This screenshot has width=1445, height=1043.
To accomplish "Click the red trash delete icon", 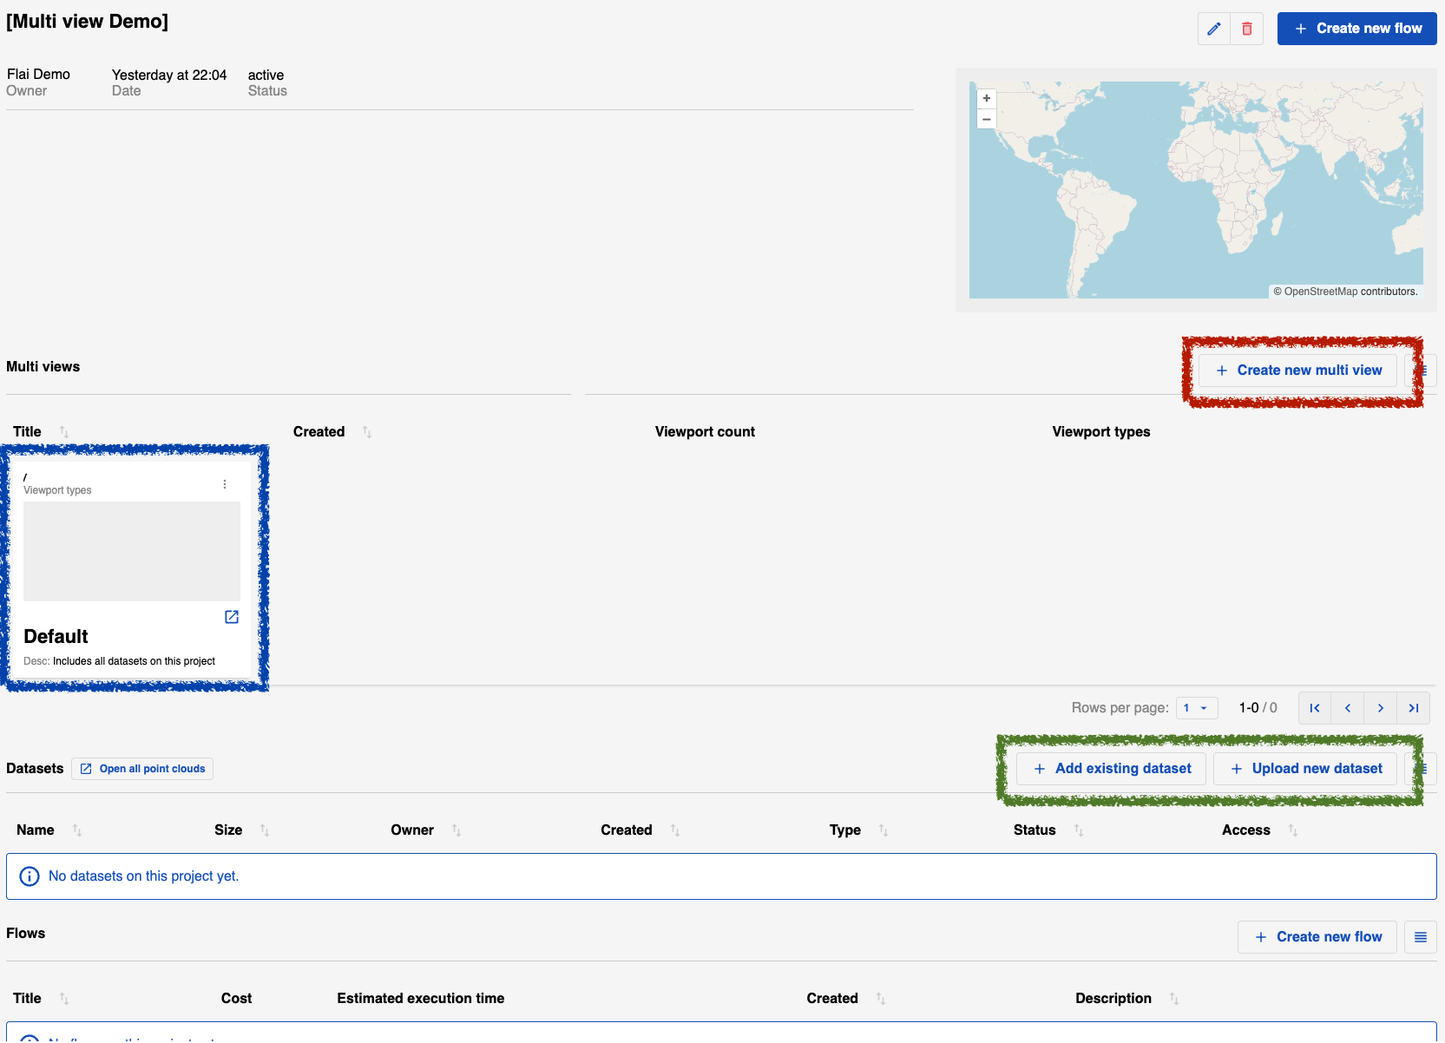I will [1247, 29].
